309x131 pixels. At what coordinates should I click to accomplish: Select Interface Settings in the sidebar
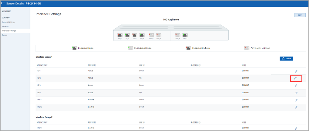point(9,31)
